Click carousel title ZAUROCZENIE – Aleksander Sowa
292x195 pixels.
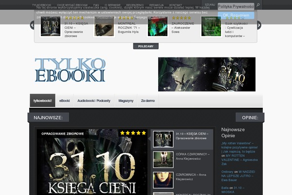182,28
